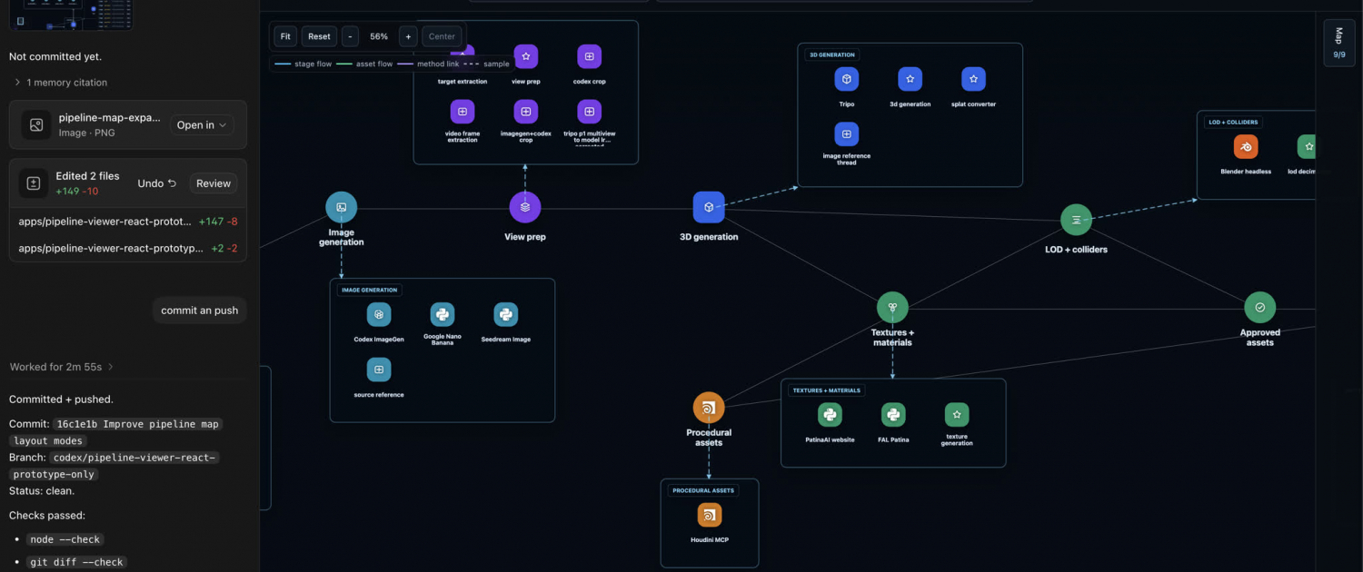Click the 3D GENERATION group label
Viewport: 1363px width, 572px height.
click(832, 54)
